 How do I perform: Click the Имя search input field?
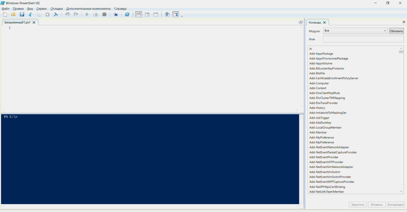(x=363, y=39)
